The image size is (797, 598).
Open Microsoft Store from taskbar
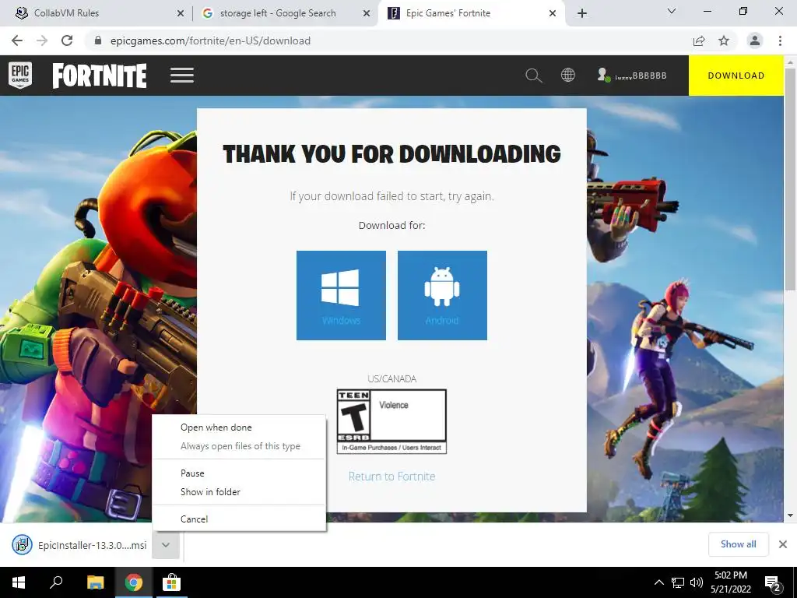tap(171, 582)
